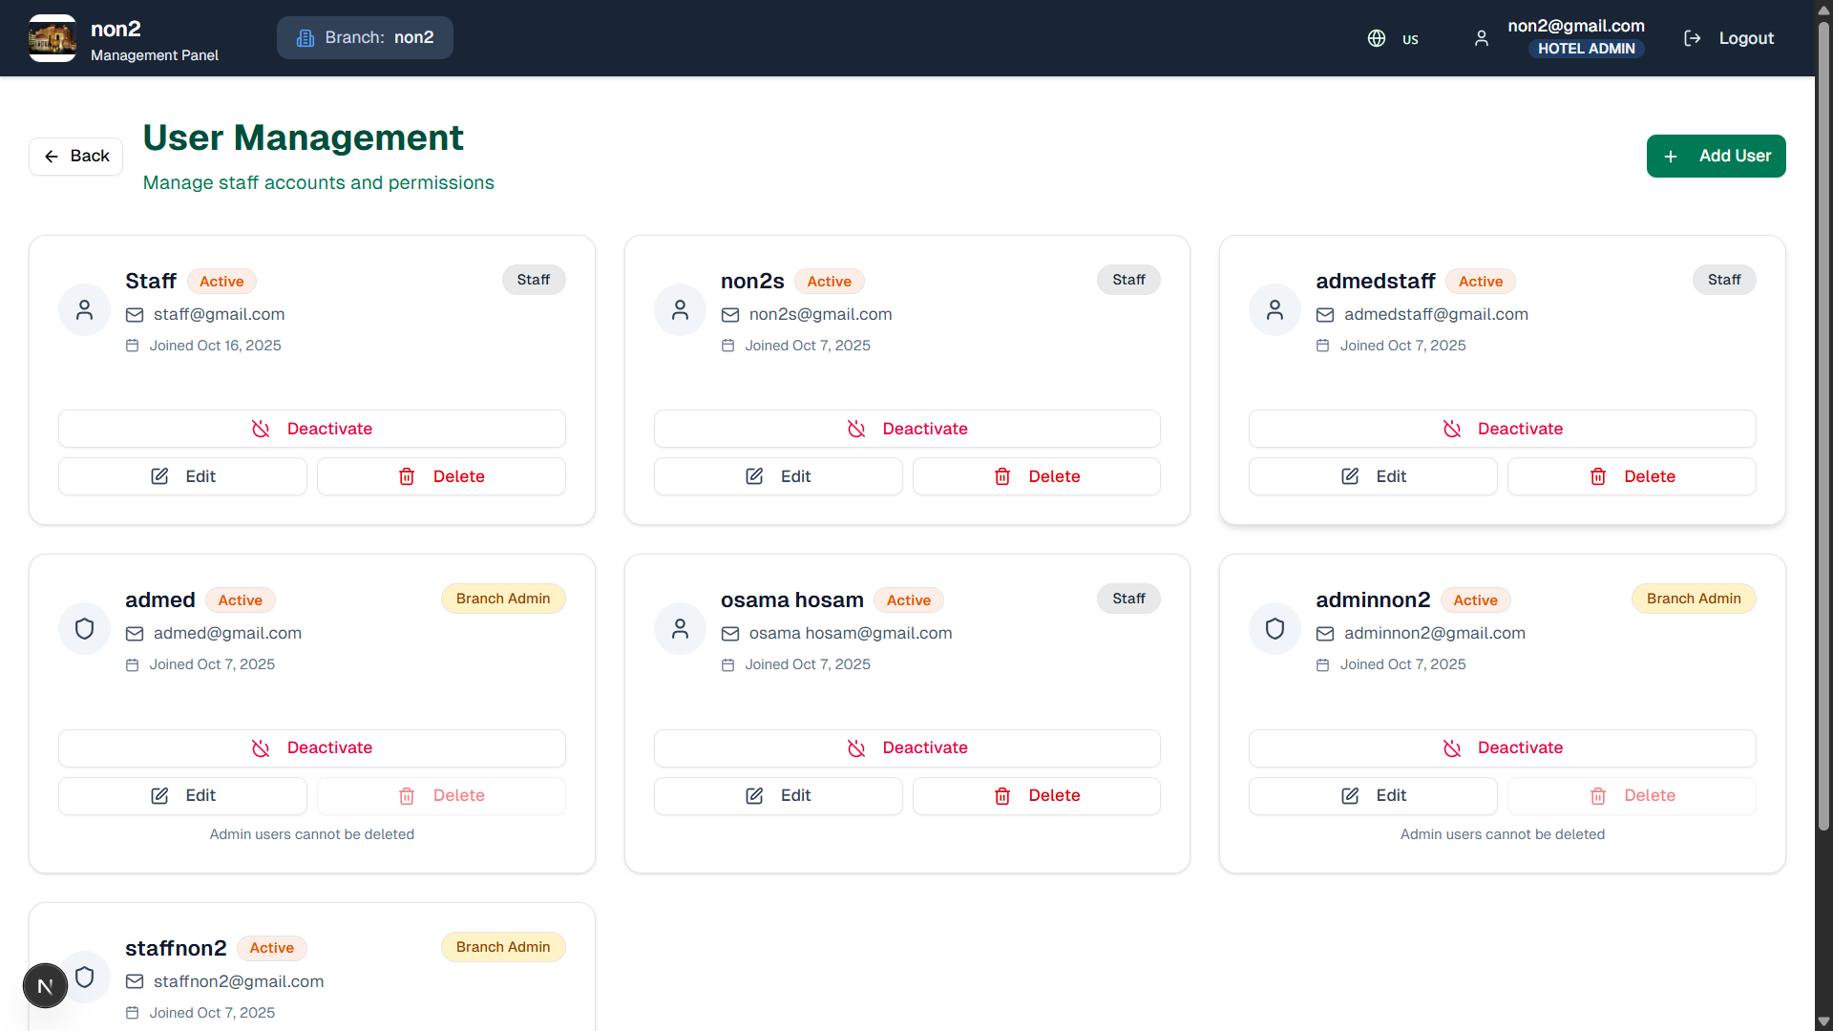
Task: Click trash icon for Staff user
Action: [x=407, y=476]
